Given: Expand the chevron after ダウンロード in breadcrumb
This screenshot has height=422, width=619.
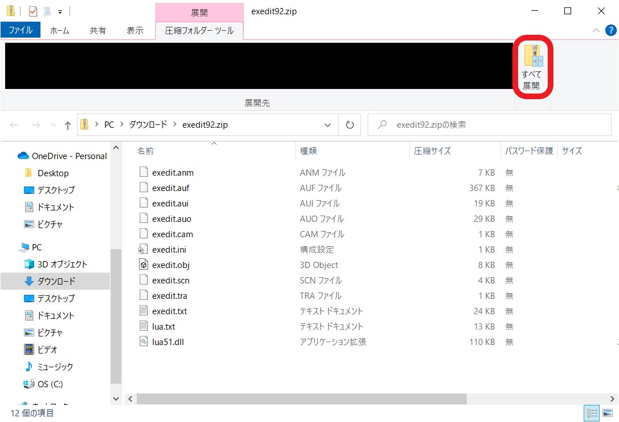Looking at the screenshot, I should (x=174, y=124).
